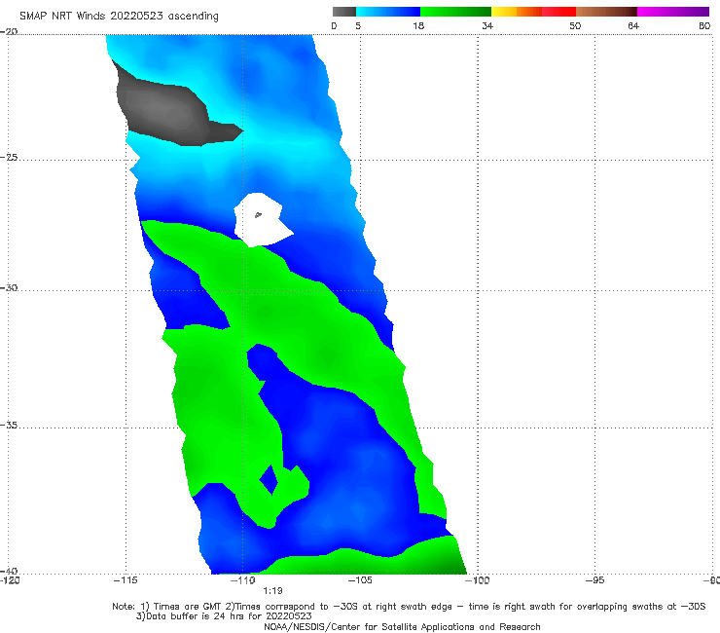Click the '18' label under the color bar
Viewport: 720px width, 633px height.
click(x=418, y=25)
